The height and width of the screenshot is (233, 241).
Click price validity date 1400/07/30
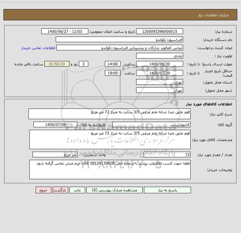tap(160, 73)
